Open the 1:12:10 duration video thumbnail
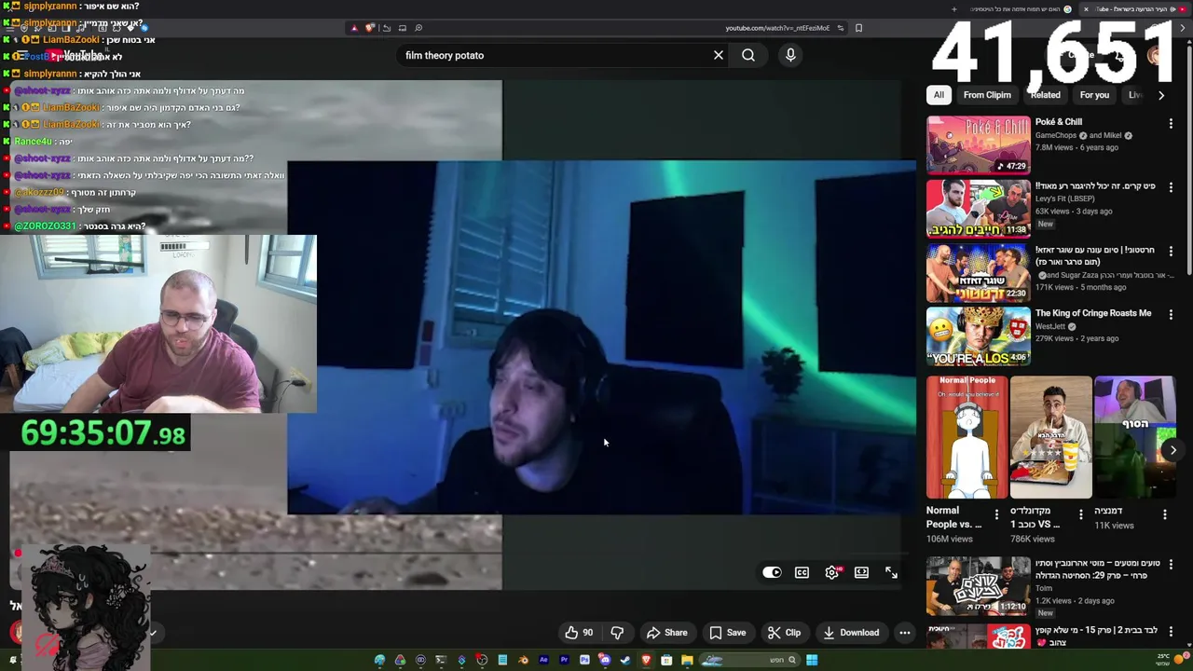 [979, 586]
